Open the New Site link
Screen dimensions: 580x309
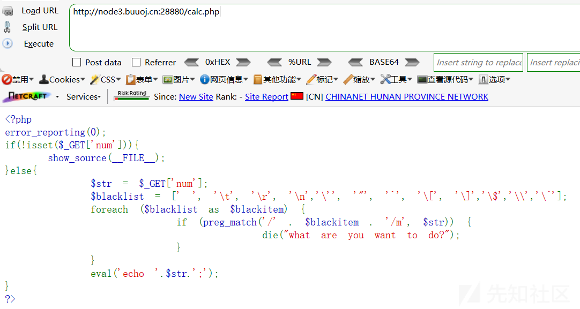point(196,97)
